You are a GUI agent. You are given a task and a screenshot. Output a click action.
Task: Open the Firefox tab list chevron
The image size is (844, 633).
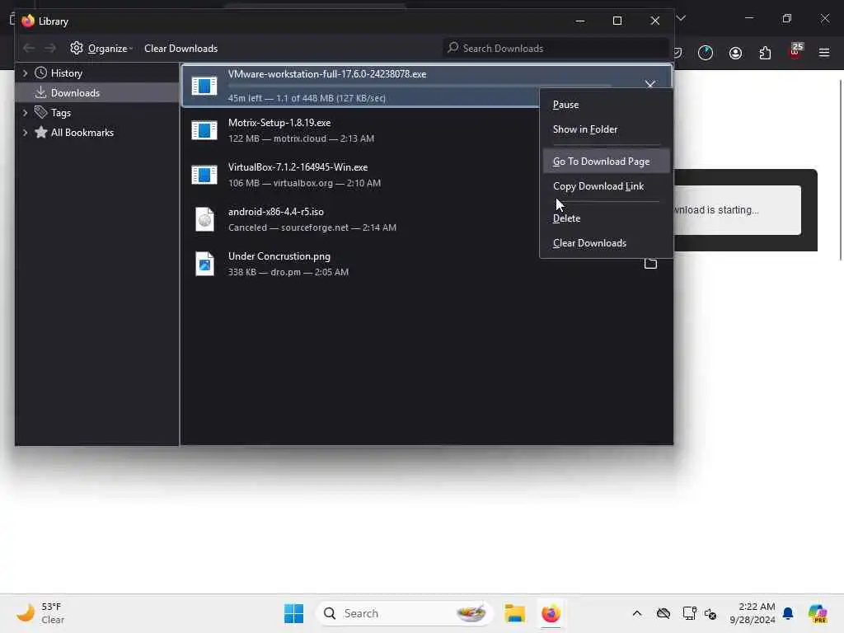coord(681,18)
